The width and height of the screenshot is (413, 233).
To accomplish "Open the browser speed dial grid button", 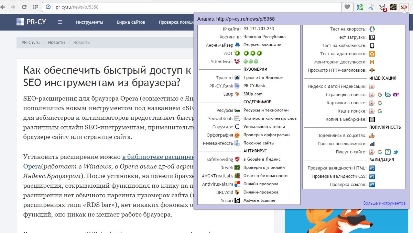I will click(x=35, y=7).
